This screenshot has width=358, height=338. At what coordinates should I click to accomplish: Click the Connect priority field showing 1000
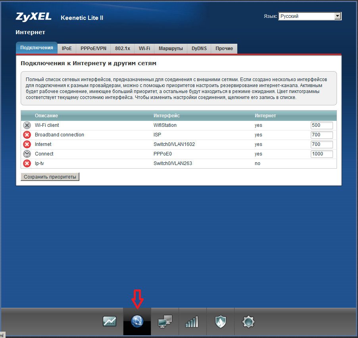coord(321,154)
